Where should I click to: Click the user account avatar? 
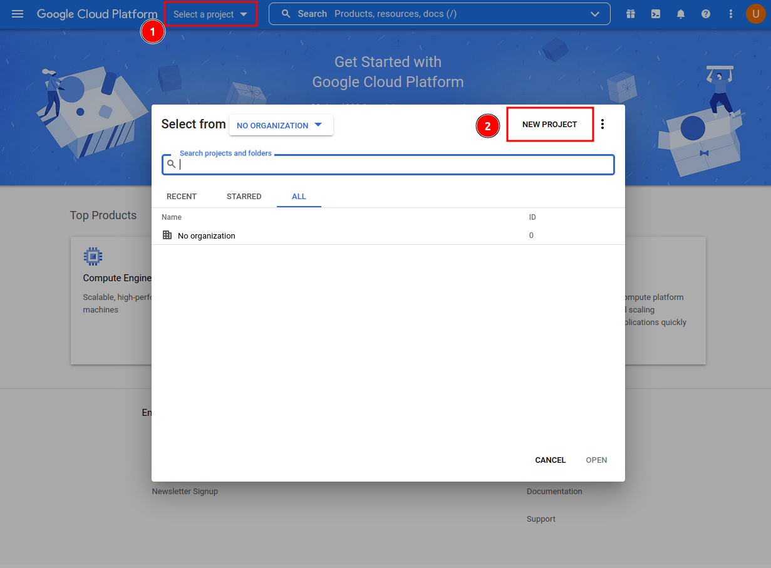pyautogui.click(x=756, y=14)
